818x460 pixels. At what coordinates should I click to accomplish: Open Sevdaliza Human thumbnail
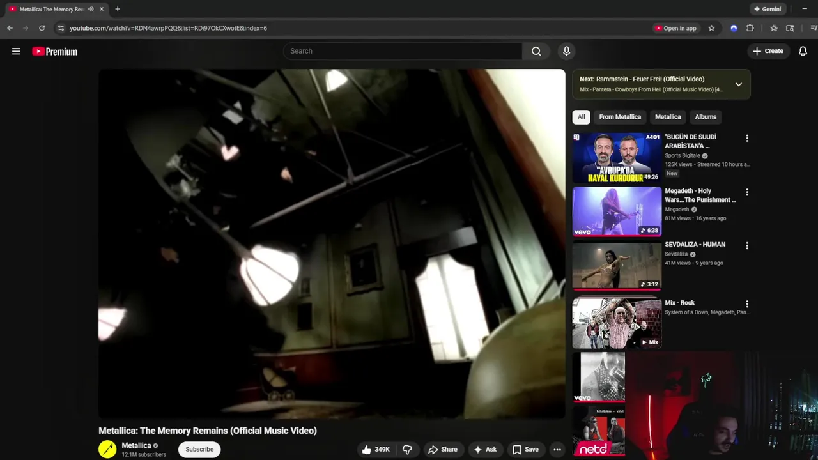[x=617, y=266]
